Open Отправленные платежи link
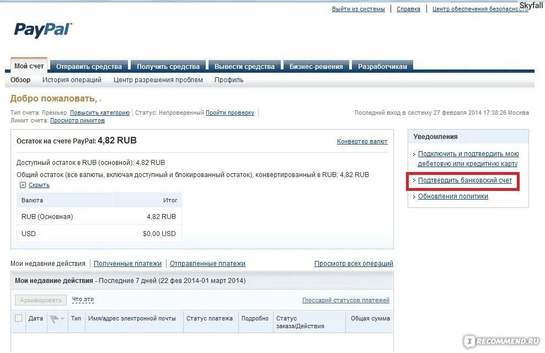The width and height of the screenshot is (545, 353). pos(207,264)
